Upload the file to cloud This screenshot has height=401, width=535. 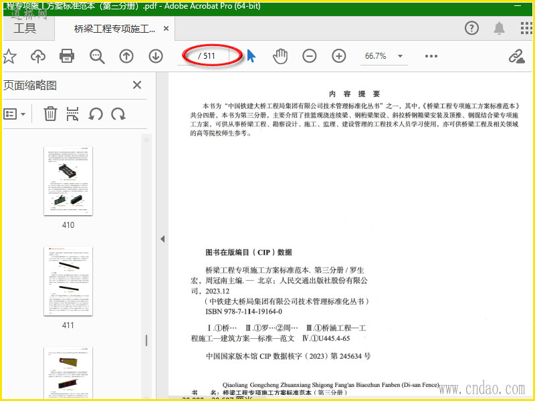tap(38, 56)
